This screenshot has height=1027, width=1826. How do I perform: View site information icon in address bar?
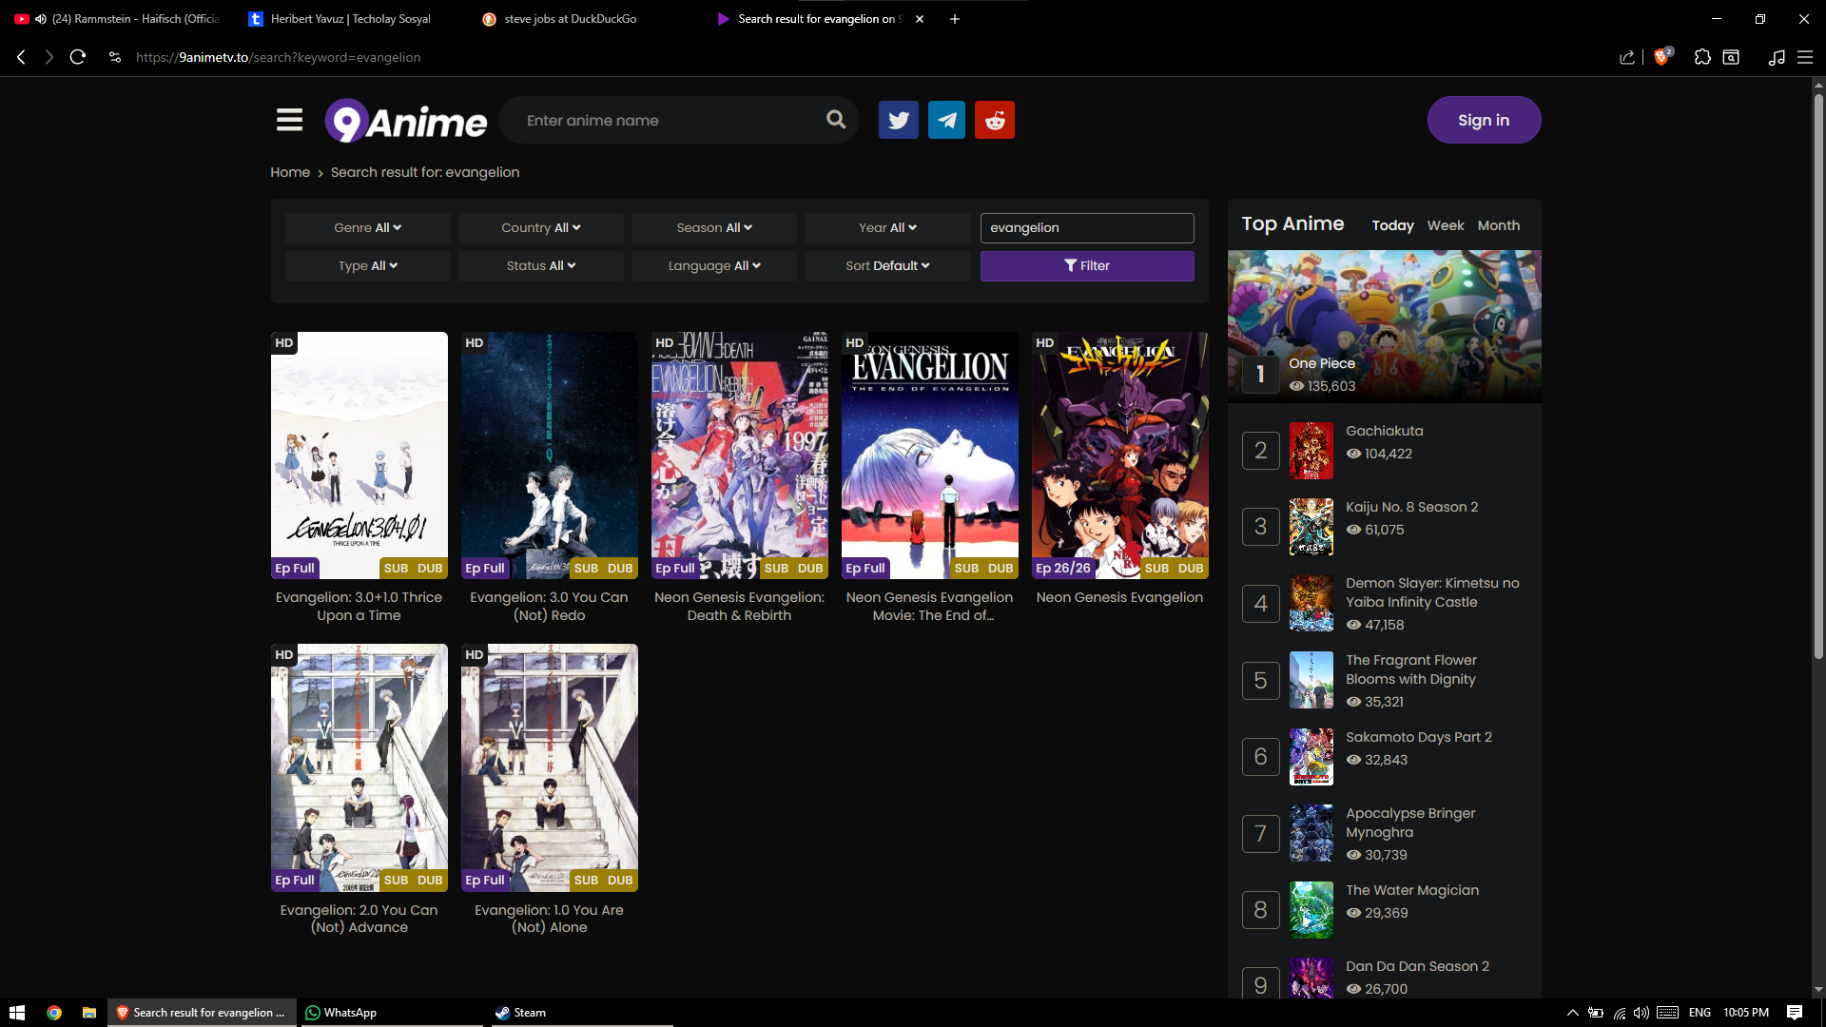(x=115, y=57)
